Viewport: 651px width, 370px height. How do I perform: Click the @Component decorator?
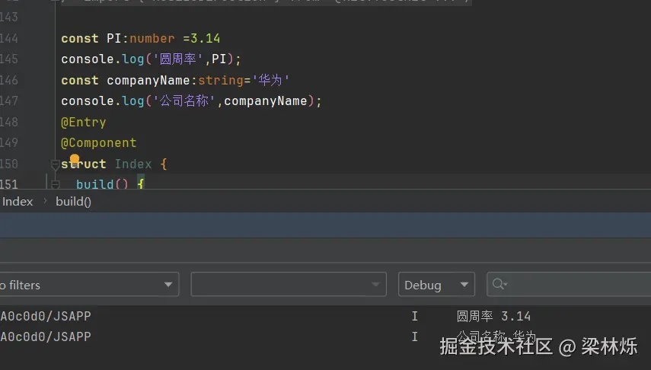[x=99, y=143]
